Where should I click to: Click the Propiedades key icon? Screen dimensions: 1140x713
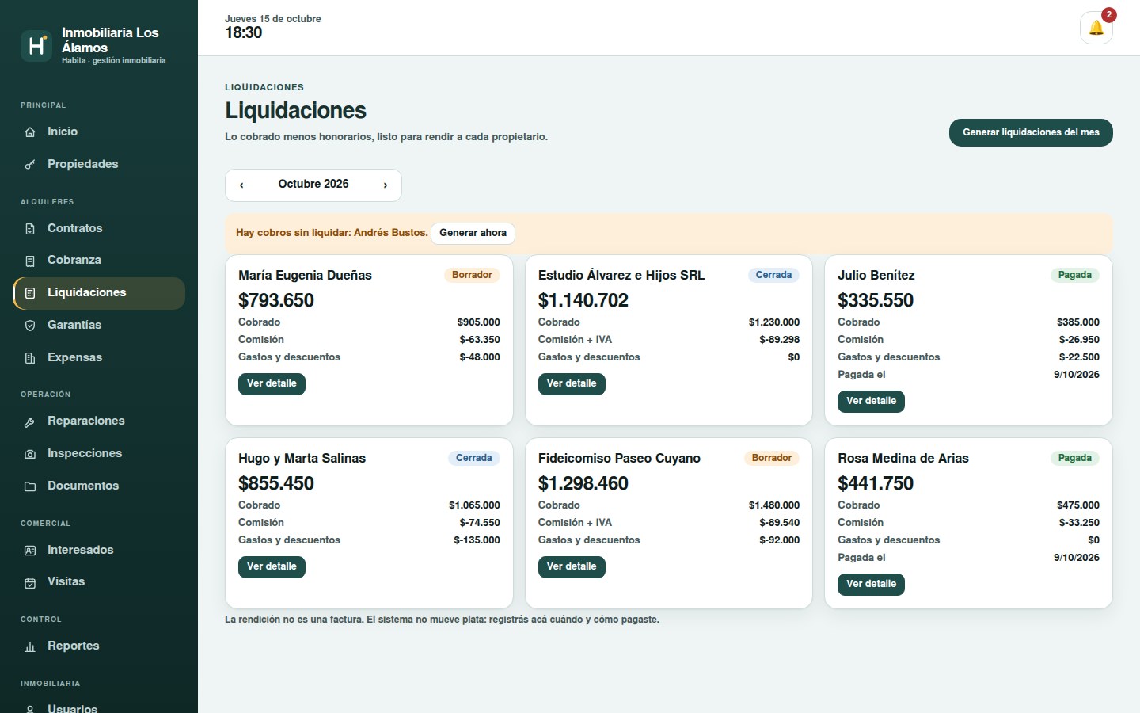pos(30,165)
